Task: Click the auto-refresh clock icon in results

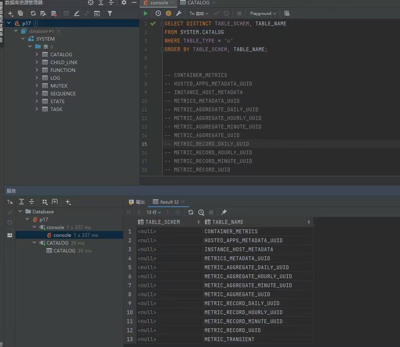Action: point(201,212)
